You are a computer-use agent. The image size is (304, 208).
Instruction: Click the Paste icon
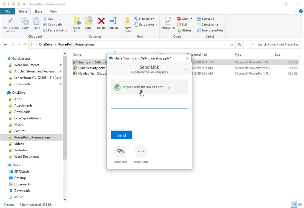[36, 24]
